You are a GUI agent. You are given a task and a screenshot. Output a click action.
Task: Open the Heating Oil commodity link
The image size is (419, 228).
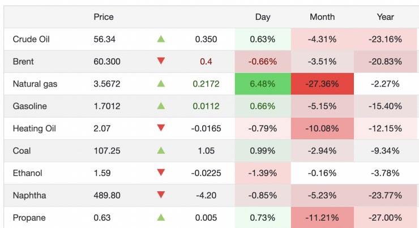tap(34, 128)
